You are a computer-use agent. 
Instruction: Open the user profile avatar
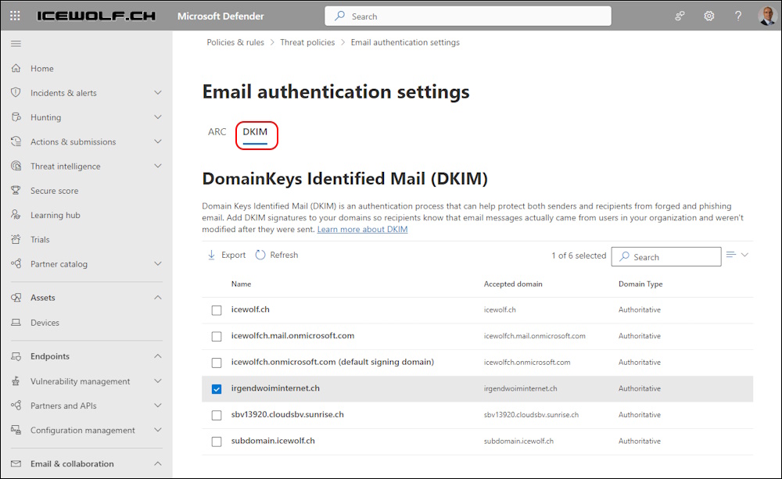click(767, 16)
